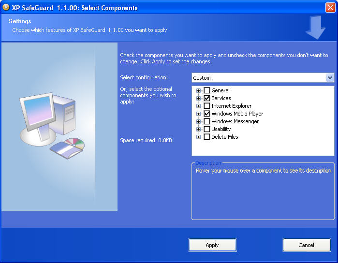Click the computer illustration in left panel
This screenshot has height=263, width=338.
[52, 126]
